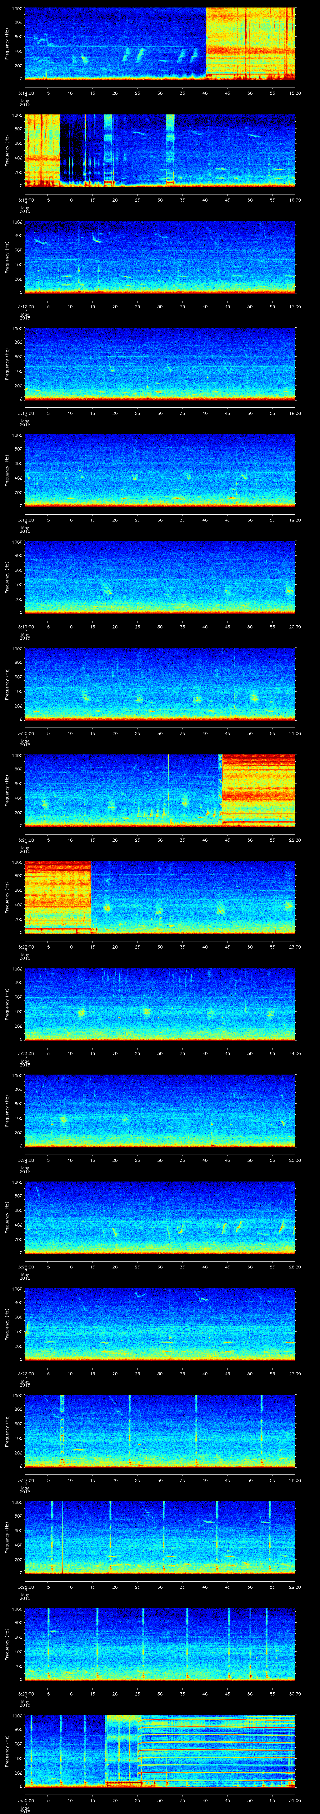The width and height of the screenshot is (320, 1814).
Task: Select the spectrogram panel starting at 3:23:00
Action: tap(160, 1004)
